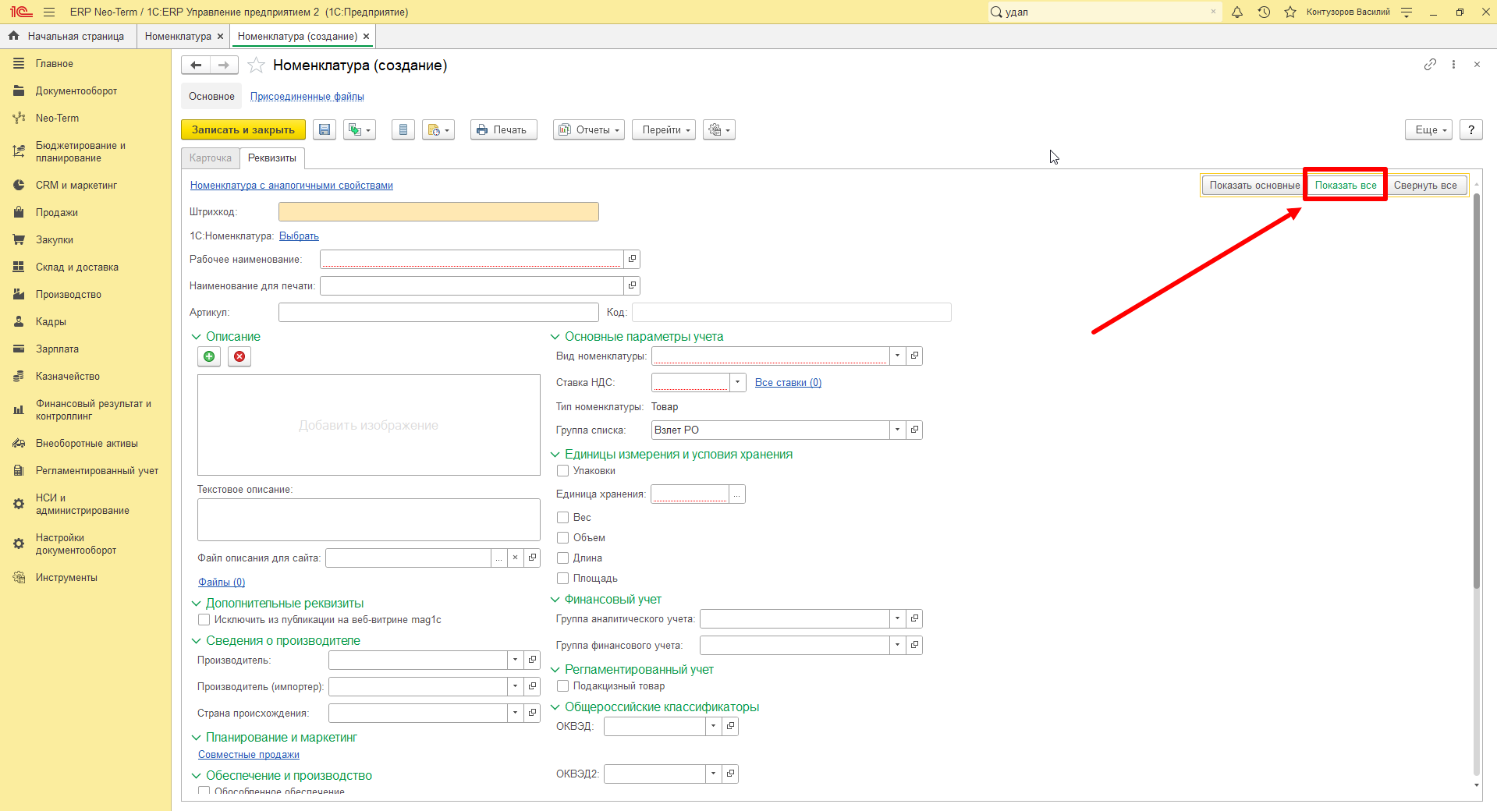
Task: Open the history clock icon
Action: point(1264,12)
